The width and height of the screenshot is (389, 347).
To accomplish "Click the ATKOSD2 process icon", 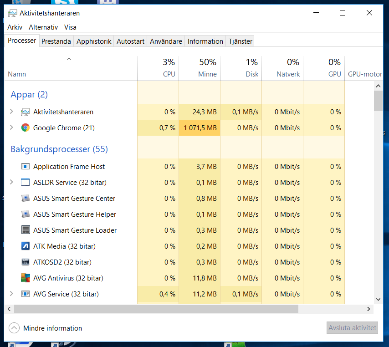I will coord(26,262).
